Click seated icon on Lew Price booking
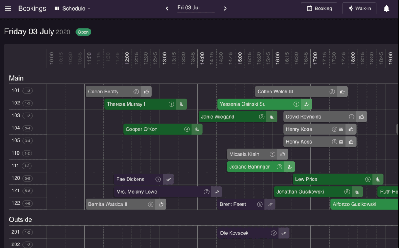Viewport: 399px width, 248px height. click(x=378, y=179)
